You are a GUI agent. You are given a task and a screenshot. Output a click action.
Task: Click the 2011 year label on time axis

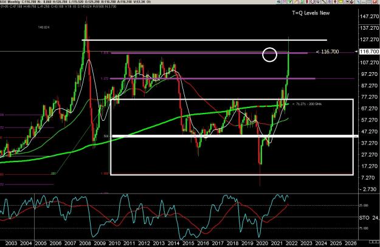[129, 243]
